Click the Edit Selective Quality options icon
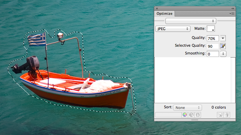Viewport: 241px width, 135px height. tap(223, 46)
